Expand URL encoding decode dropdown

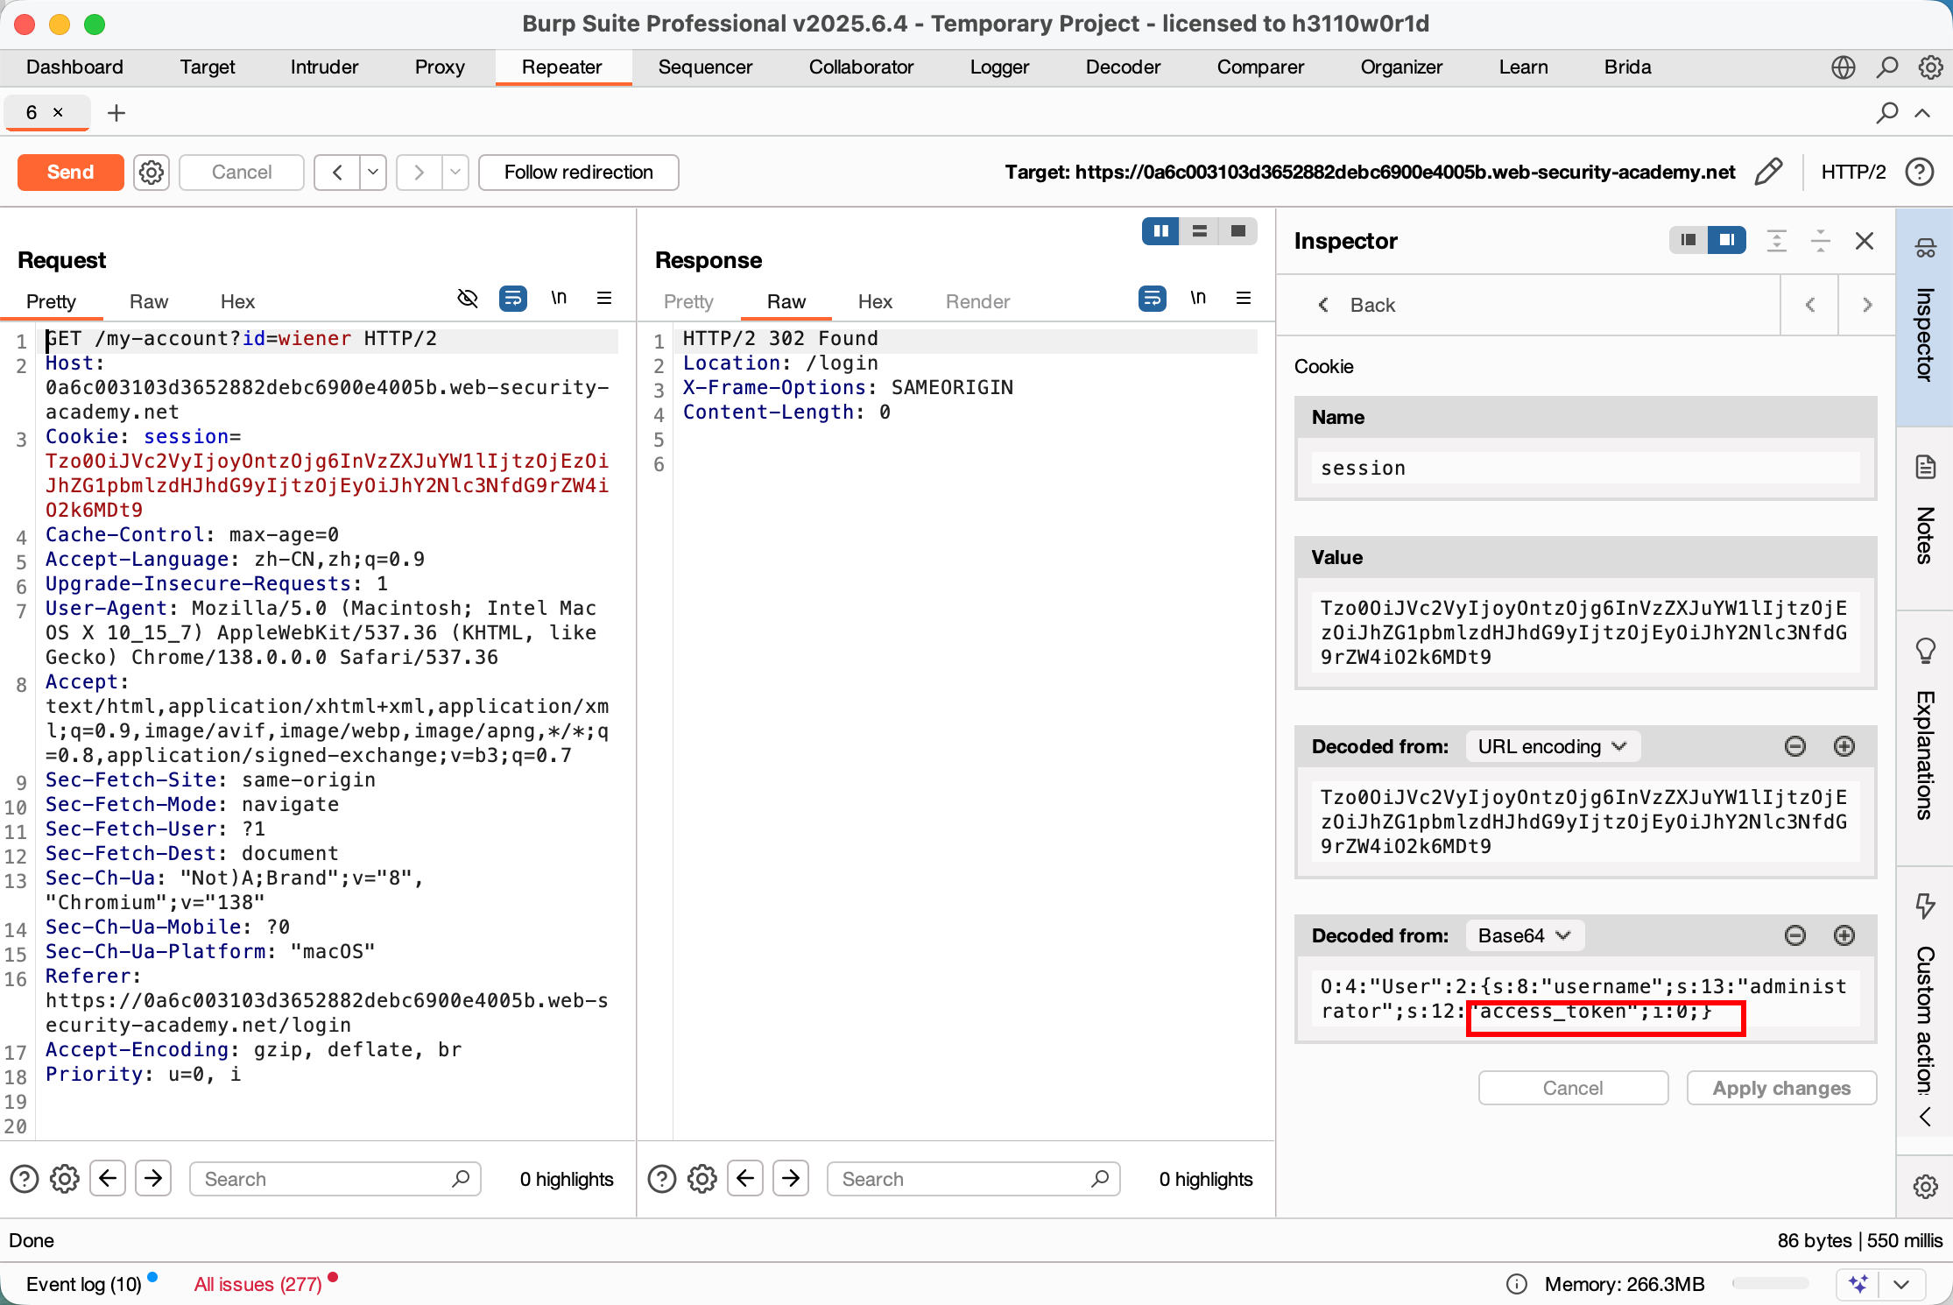tap(1551, 746)
